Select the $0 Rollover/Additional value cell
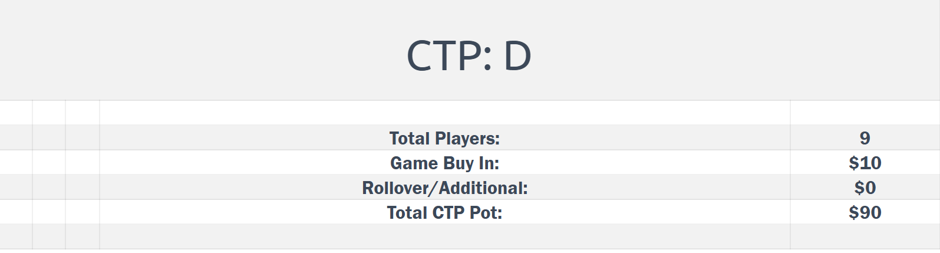The height and width of the screenshot is (253, 940). [865, 188]
